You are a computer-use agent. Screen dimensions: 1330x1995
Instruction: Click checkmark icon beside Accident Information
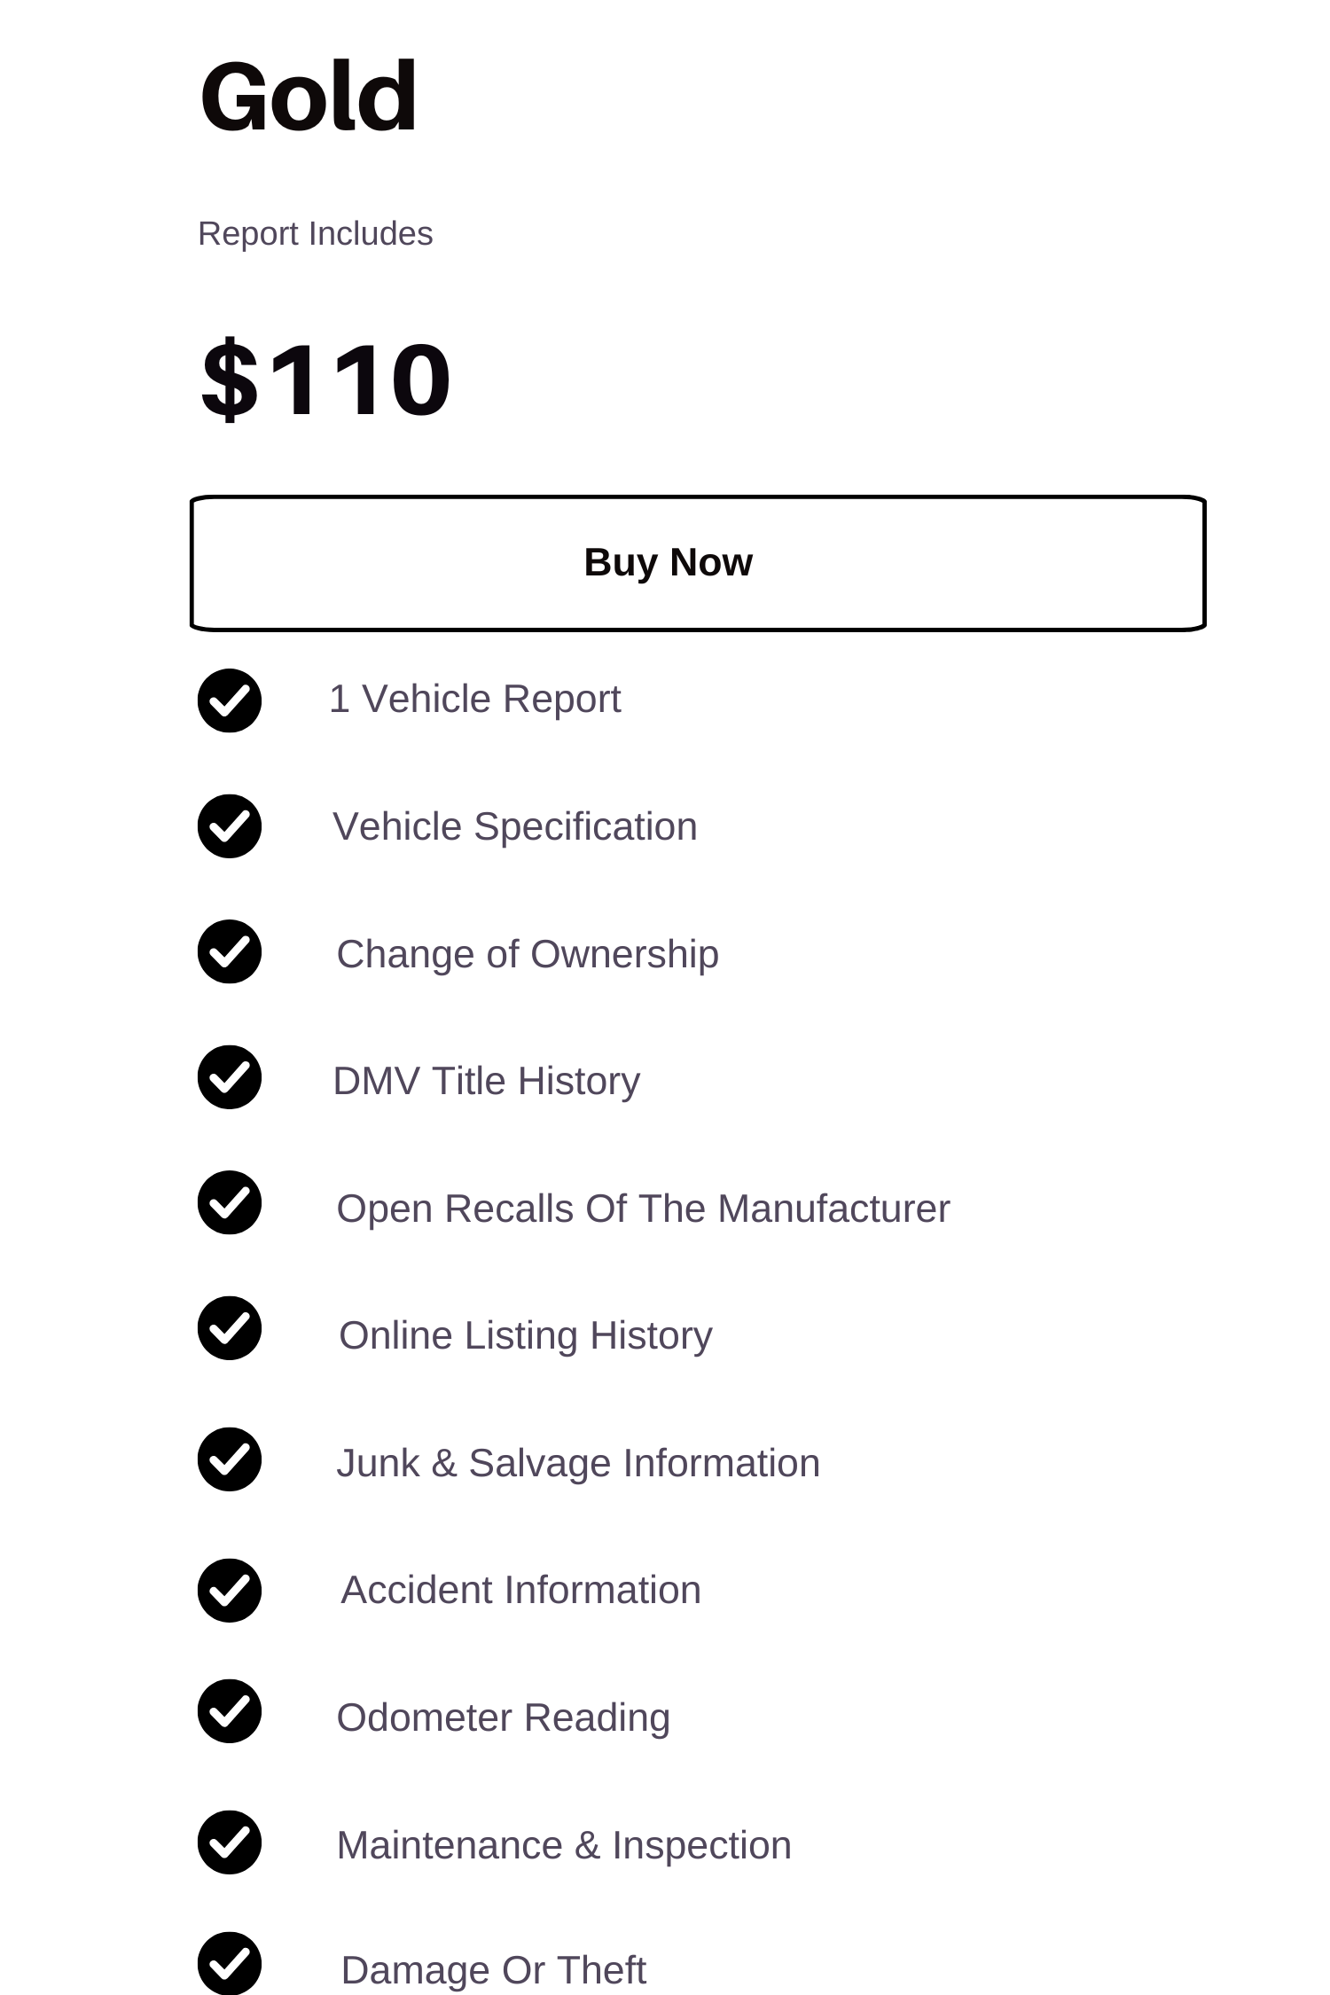[x=230, y=1591]
